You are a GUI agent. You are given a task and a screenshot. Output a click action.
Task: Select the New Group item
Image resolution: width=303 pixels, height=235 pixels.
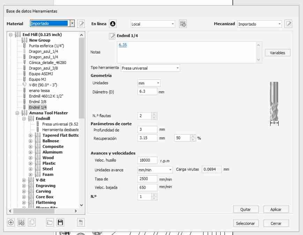[x=39, y=40]
